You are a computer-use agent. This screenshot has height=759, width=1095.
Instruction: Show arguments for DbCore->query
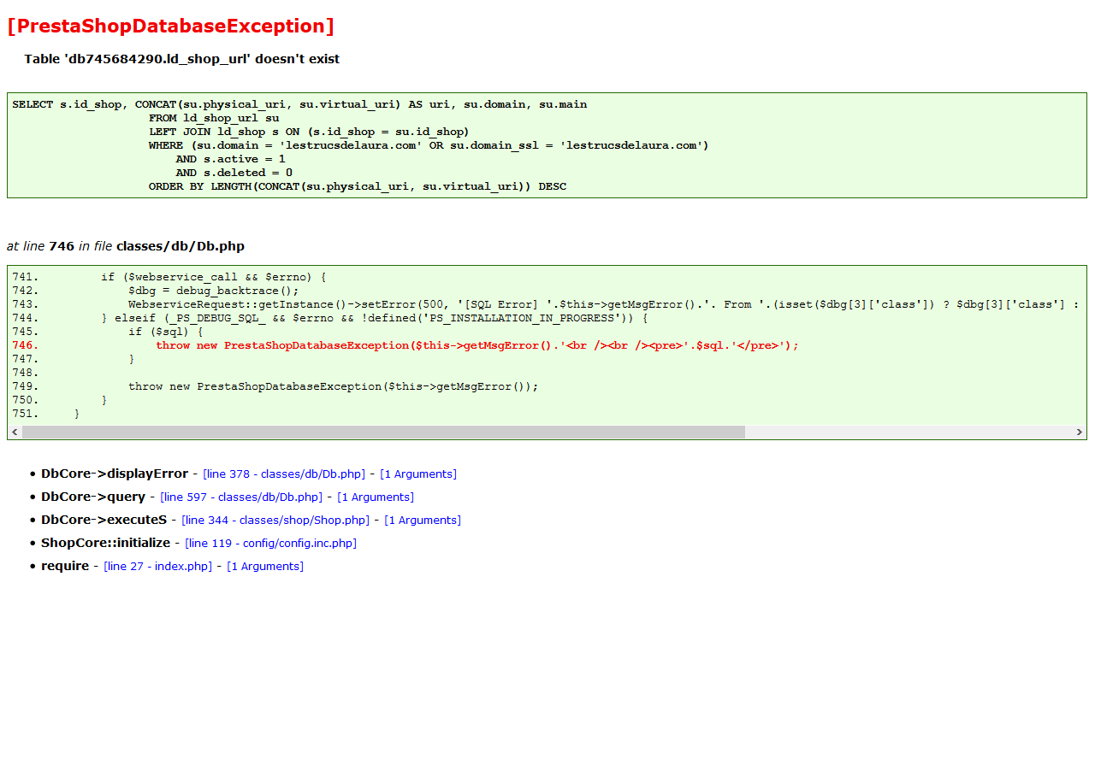376,497
